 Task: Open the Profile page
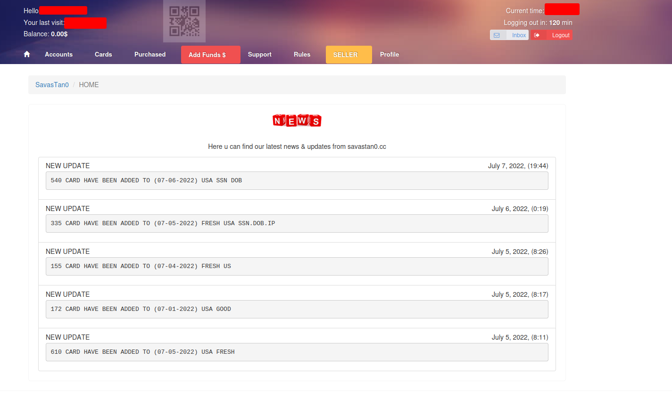(390, 55)
